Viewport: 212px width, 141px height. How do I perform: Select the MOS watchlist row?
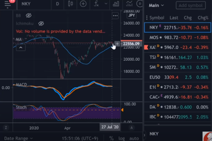(177, 38)
